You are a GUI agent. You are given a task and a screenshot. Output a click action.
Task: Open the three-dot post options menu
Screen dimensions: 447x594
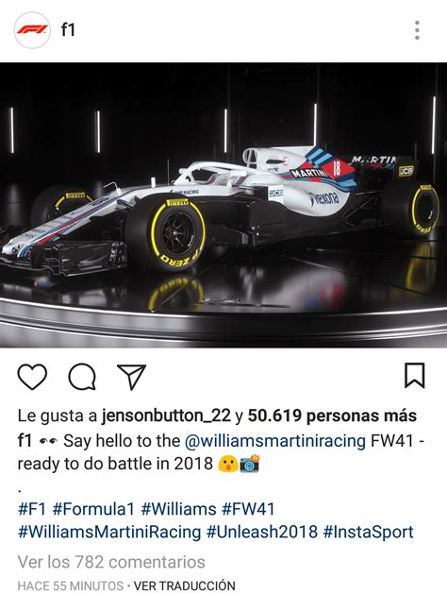[417, 30]
